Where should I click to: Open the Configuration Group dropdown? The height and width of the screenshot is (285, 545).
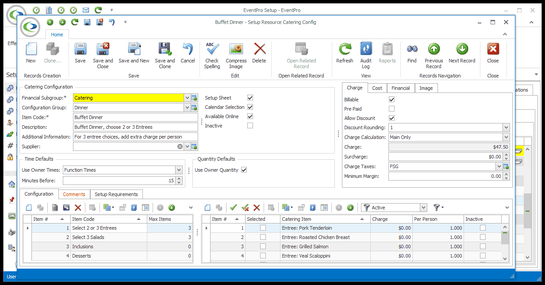click(x=188, y=108)
